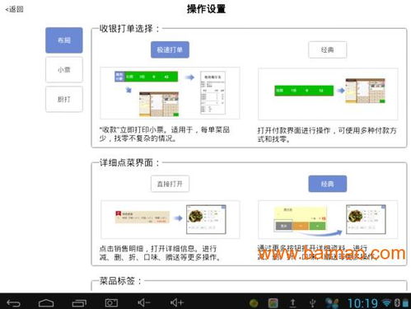Screen dimensions: 411x309
Task: Tap the 极速打单 illustration thumbnail
Action: click(170, 93)
